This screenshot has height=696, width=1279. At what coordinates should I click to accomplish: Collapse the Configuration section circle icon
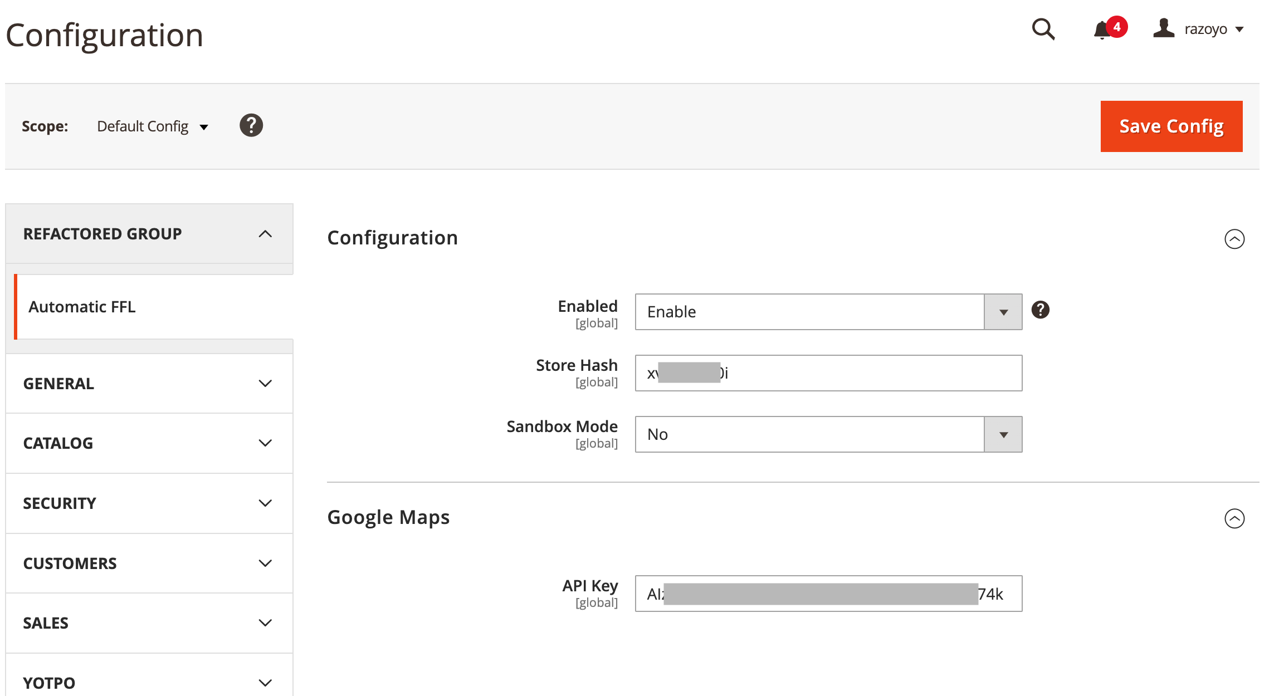tap(1234, 239)
